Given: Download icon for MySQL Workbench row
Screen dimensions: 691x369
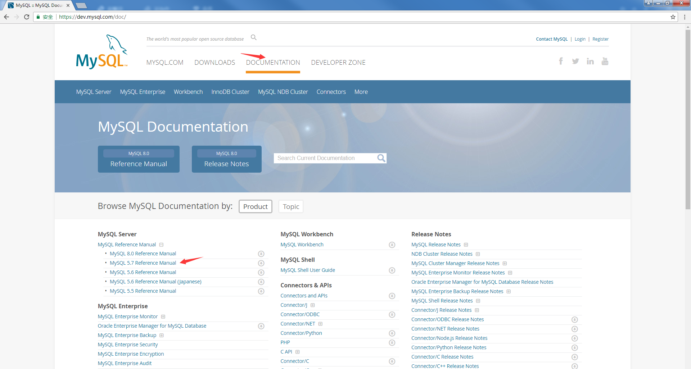Looking at the screenshot, I should [x=392, y=245].
